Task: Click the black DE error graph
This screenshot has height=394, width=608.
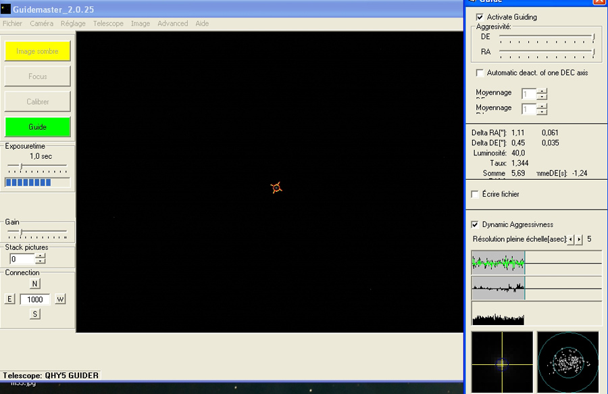Action: click(x=536, y=288)
